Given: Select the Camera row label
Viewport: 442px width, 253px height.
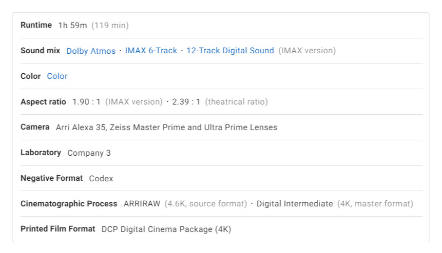Looking at the screenshot, I should 35,127.
